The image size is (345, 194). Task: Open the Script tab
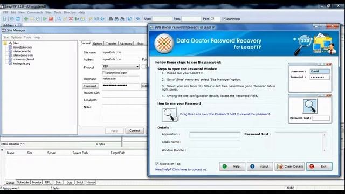(79, 182)
